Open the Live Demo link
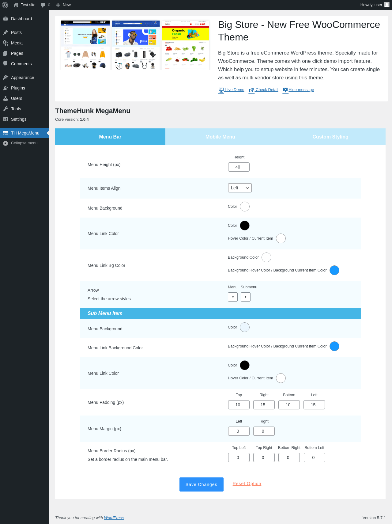This screenshot has height=524, width=392. (x=231, y=90)
